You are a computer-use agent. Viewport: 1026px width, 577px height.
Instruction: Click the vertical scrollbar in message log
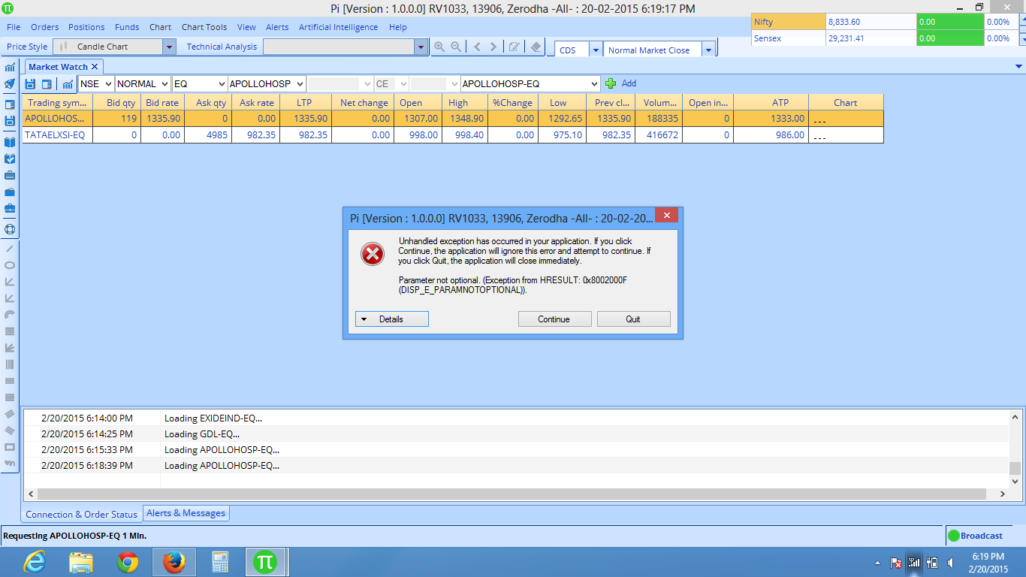pos(1015,468)
